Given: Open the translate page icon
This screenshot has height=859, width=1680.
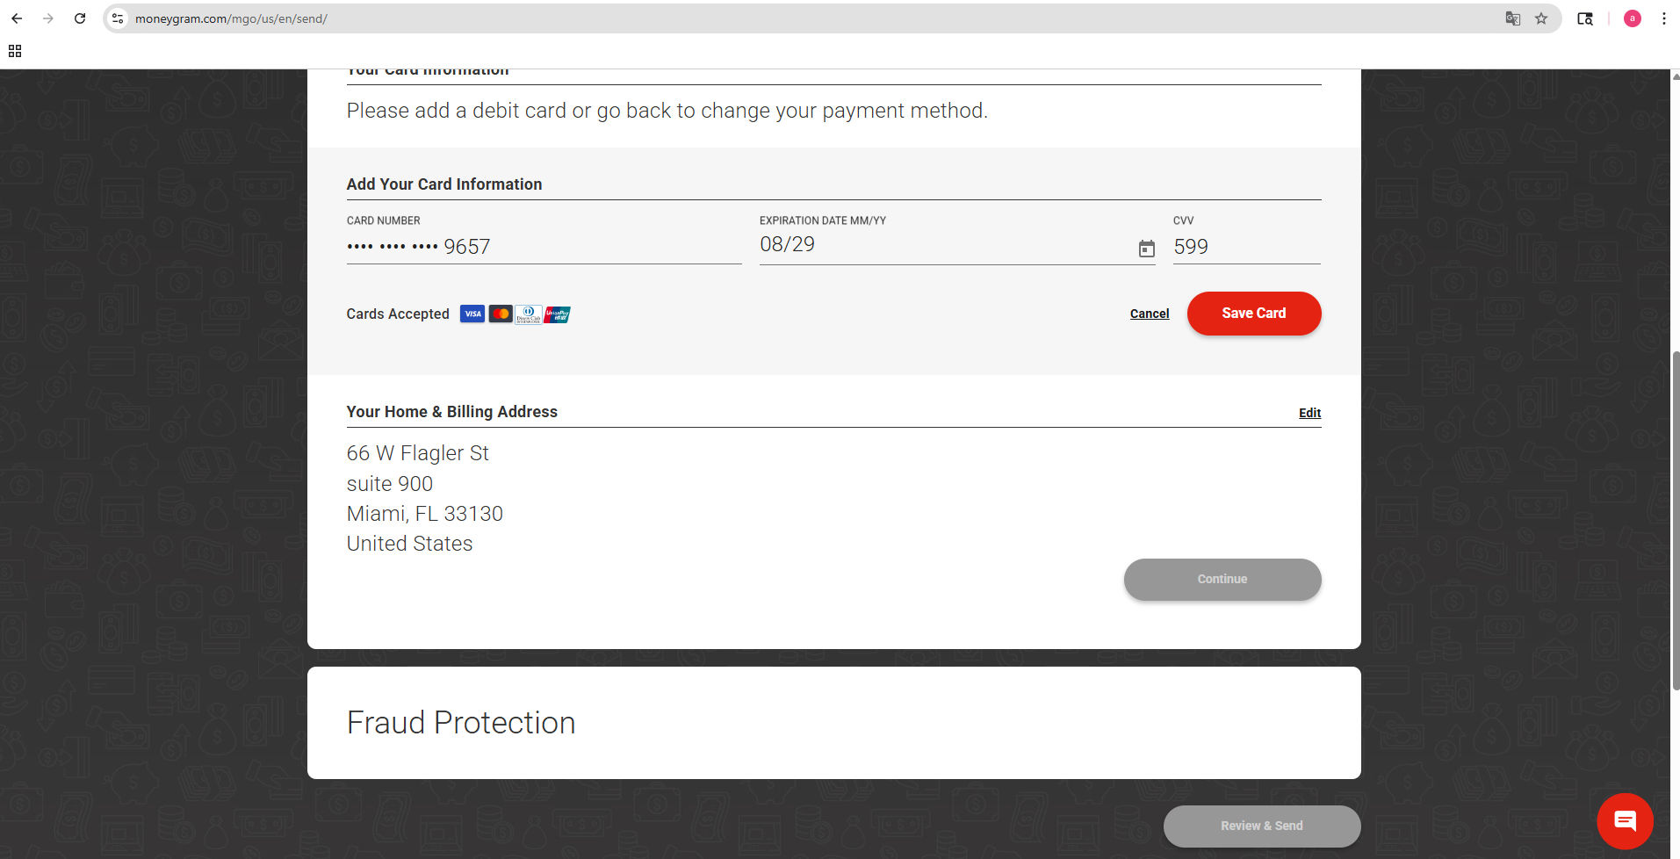Looking at the screenshot, I should pos(1512,18).
